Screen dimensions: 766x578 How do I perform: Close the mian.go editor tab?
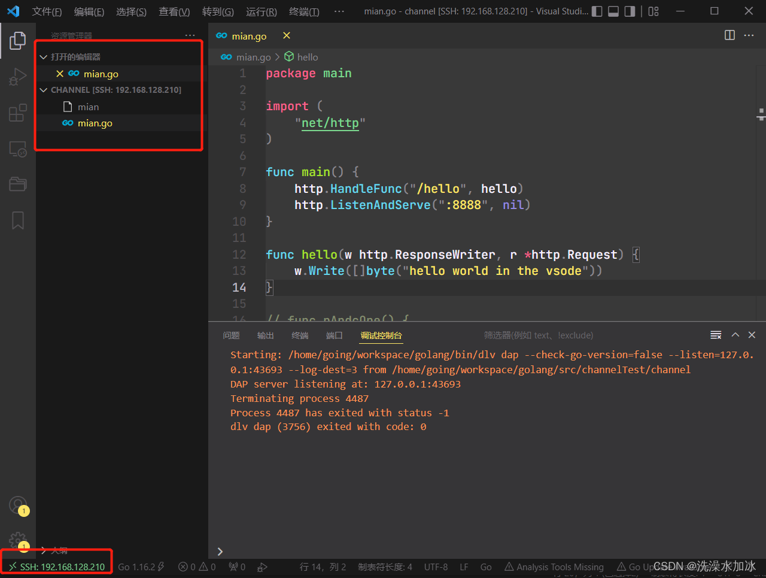tap(287, 35)
